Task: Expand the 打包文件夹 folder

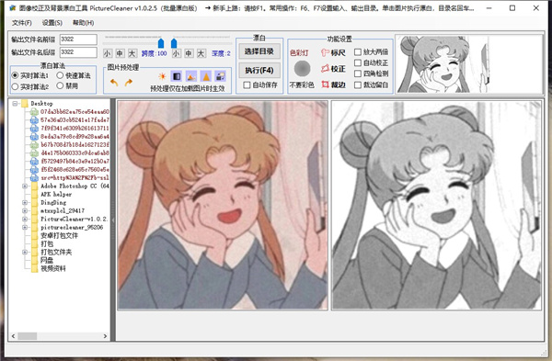Action: (x=25, y=252)
